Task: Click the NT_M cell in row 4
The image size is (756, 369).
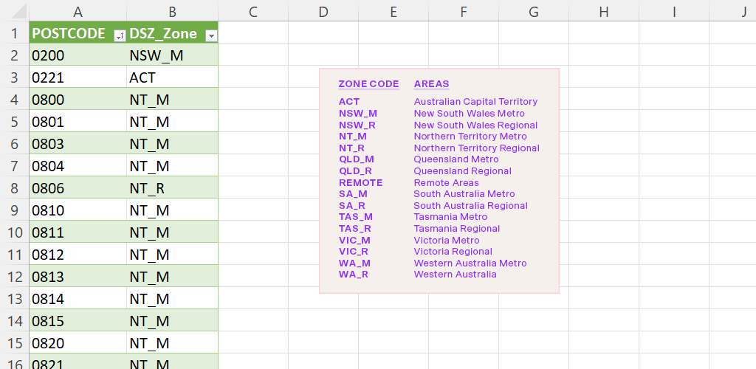Action: [172, 100]
